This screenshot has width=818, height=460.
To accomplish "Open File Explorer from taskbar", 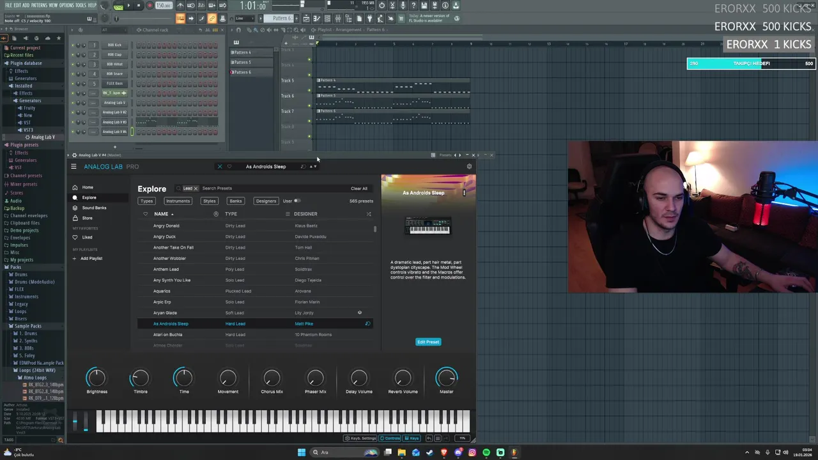I will click(401, 452).
